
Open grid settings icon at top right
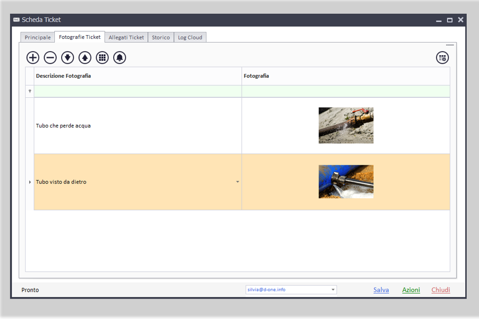pyautogui.click(x=442, y=58)
